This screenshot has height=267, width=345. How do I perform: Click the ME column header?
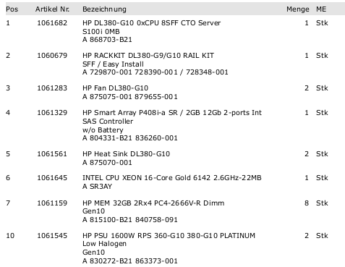click(x=321, y=9)
